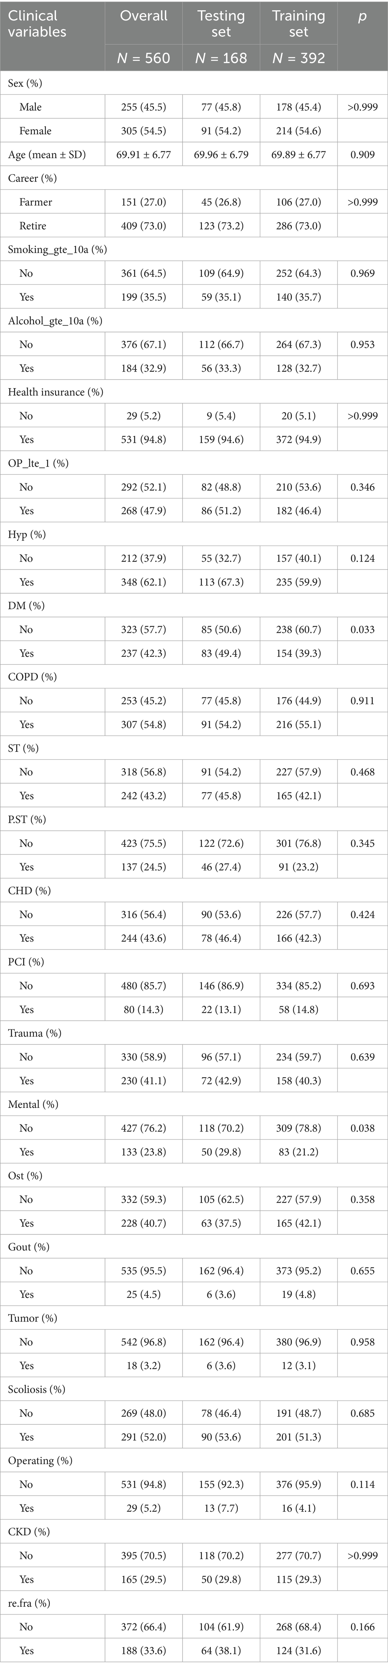The height and width of the screenshot is (1669, 388).
Task: Click the "69.91 ± 6.77" overall age cell
Action: point(144,155)
